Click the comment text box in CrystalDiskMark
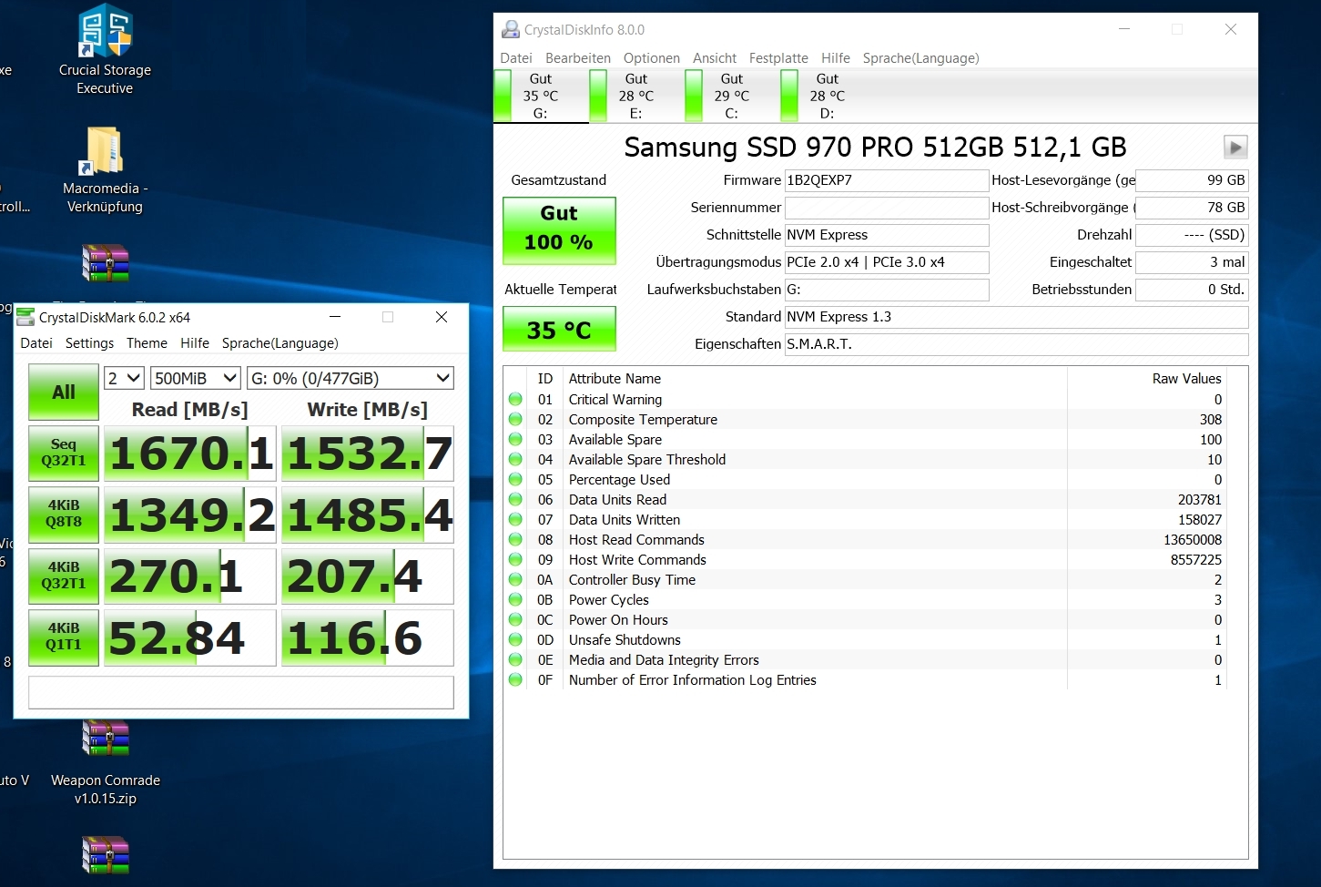 [241, 692]
